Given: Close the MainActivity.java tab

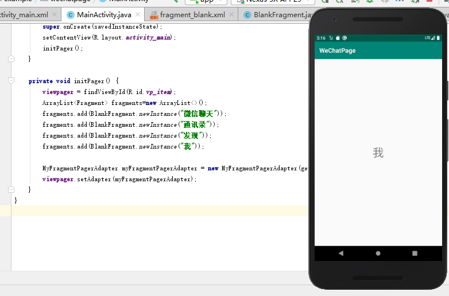Looking at the screenshot, I should click(138, 14).
